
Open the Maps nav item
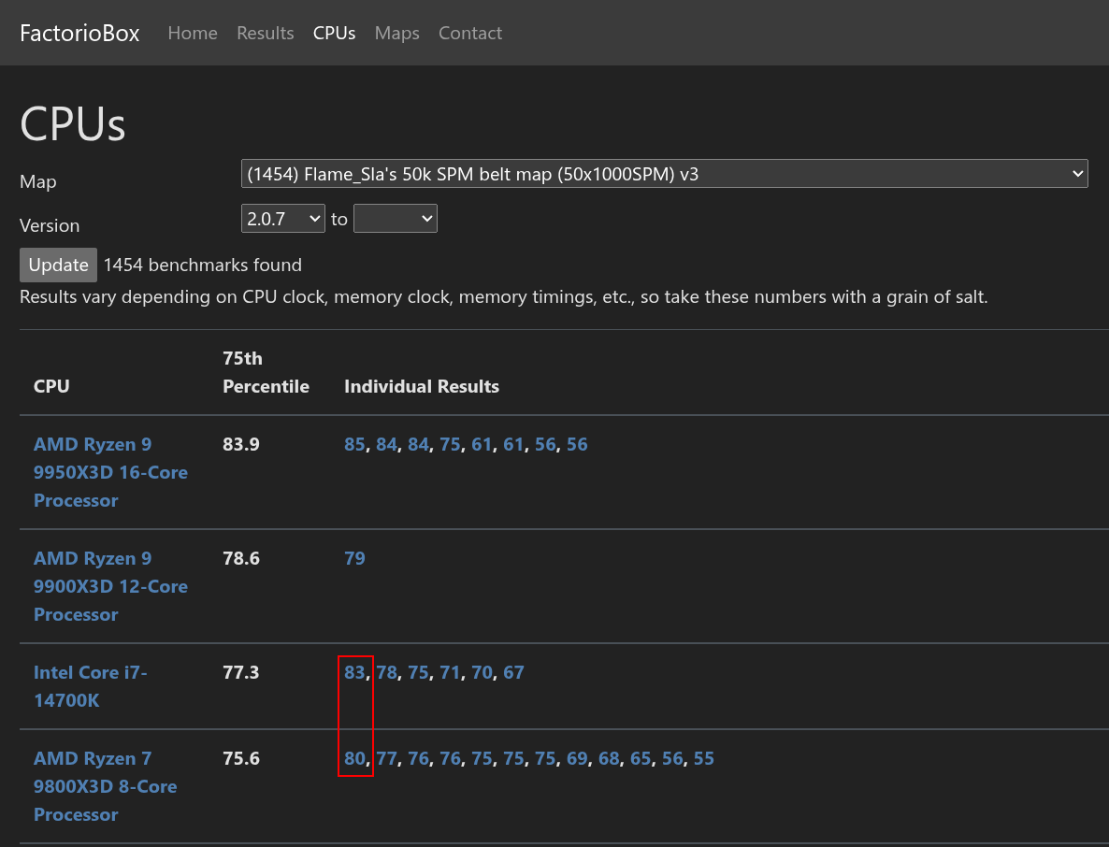[x=396, y=34]
